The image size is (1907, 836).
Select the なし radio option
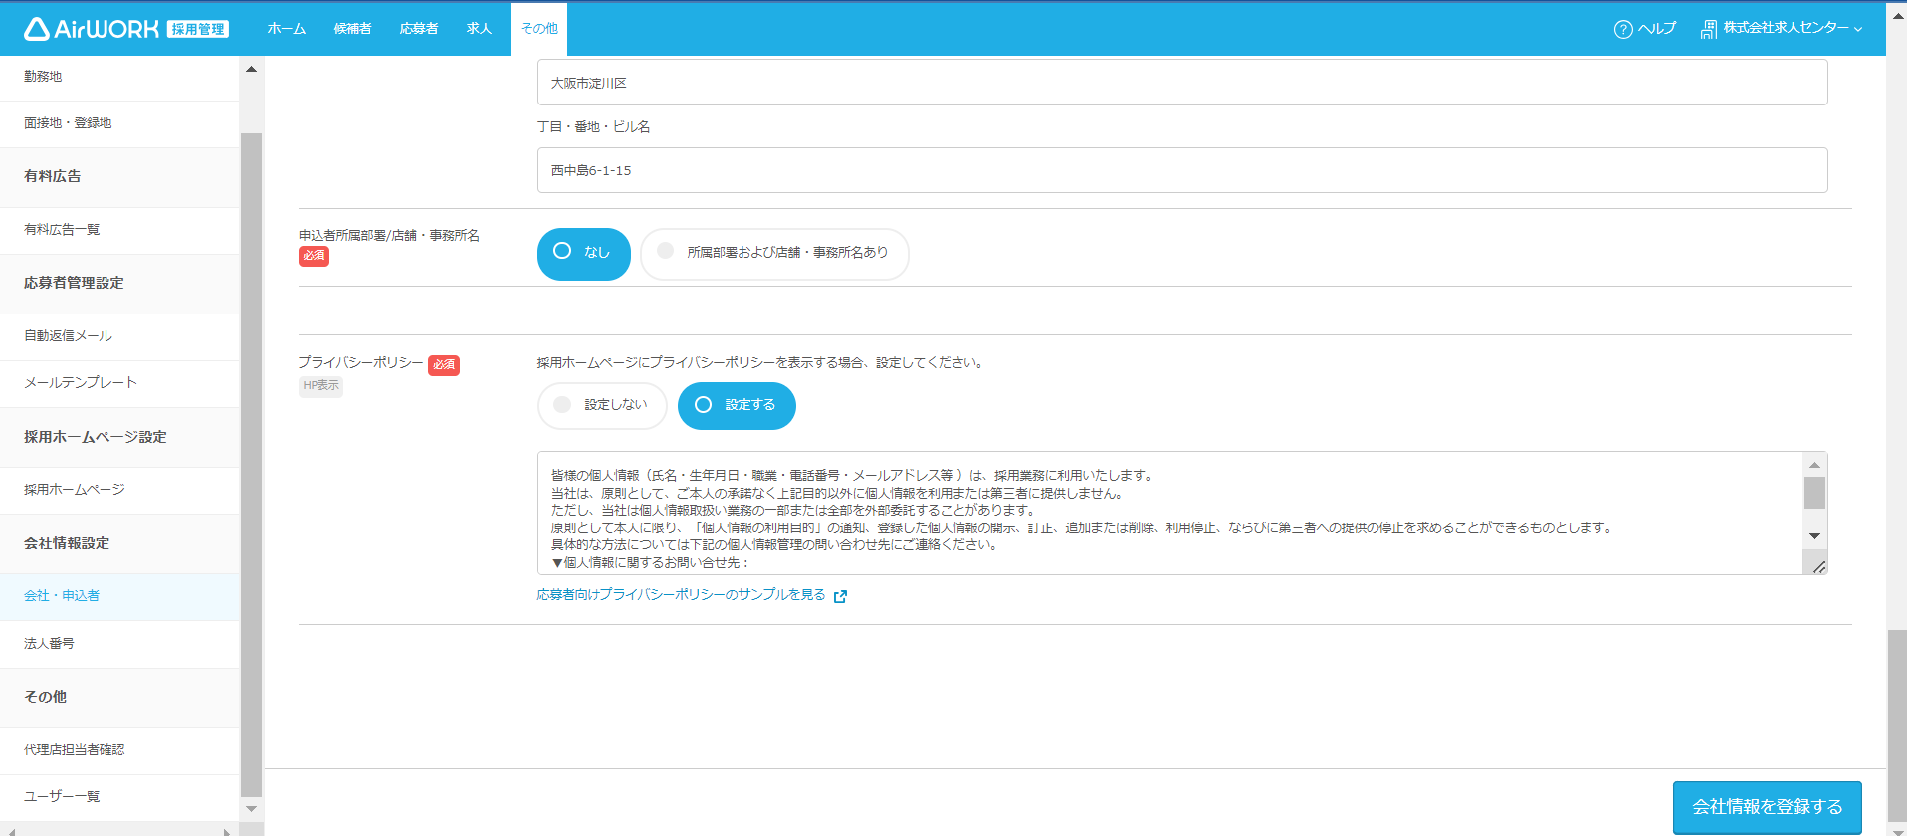[584, 254]
